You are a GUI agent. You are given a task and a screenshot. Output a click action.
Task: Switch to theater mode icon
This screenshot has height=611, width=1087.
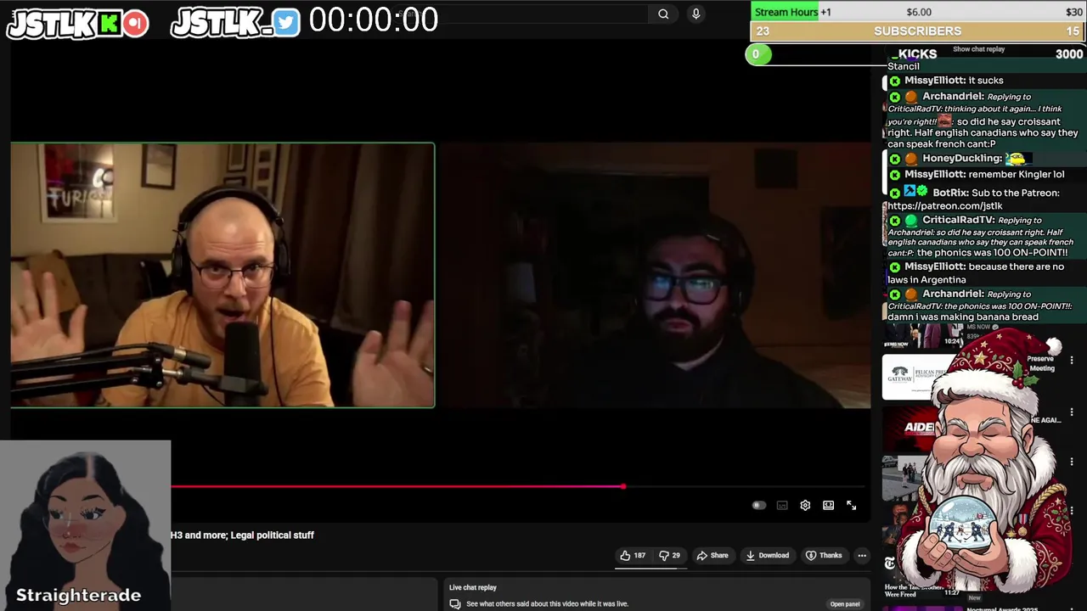[828, 505]
